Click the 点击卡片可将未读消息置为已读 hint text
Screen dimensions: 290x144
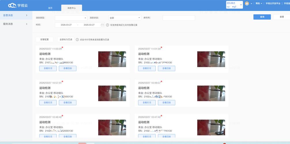94,40
